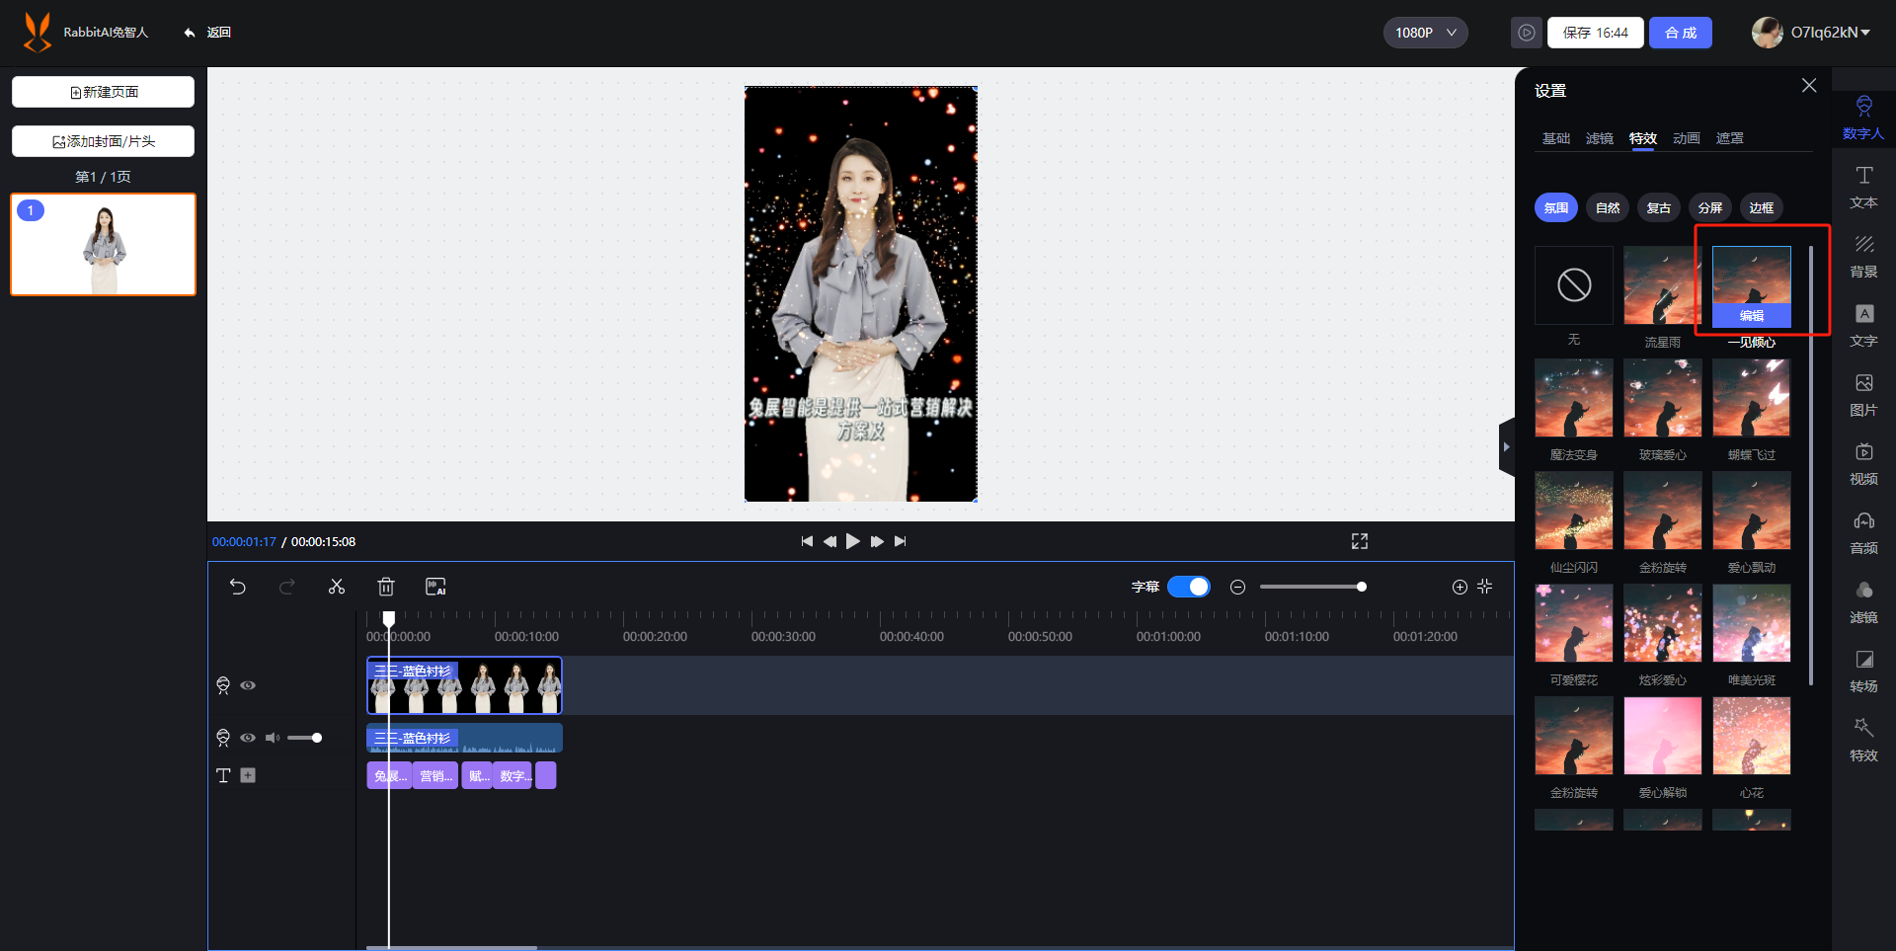Apply the 魔法变身 effect thumbnail
The width and height of the screenshot is (1896, 951).
coord(1574,398)
